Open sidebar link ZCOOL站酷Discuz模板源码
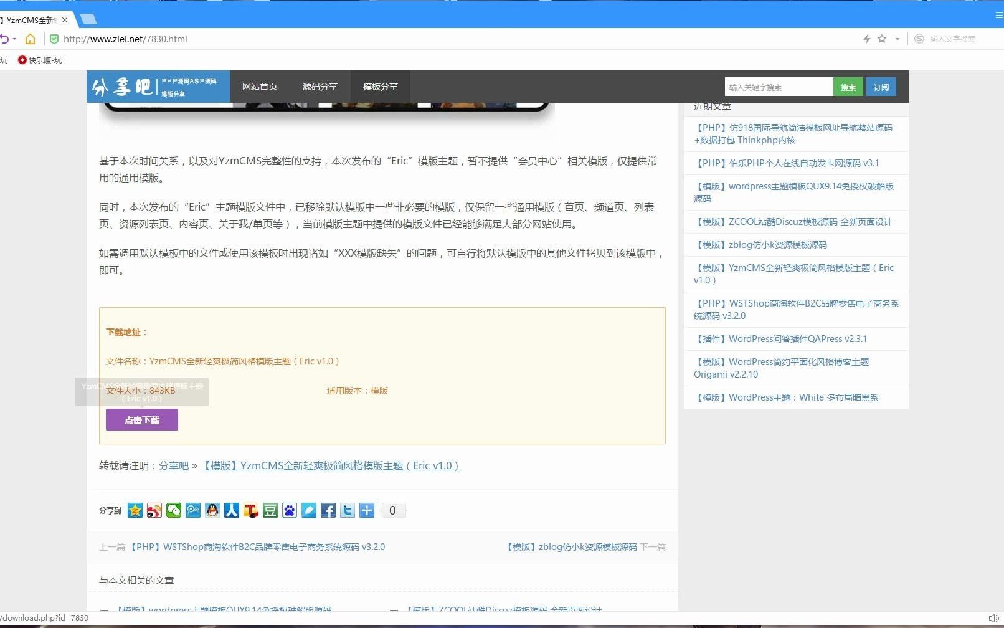This screenshot has width=1004, height=628. (793, 222)
